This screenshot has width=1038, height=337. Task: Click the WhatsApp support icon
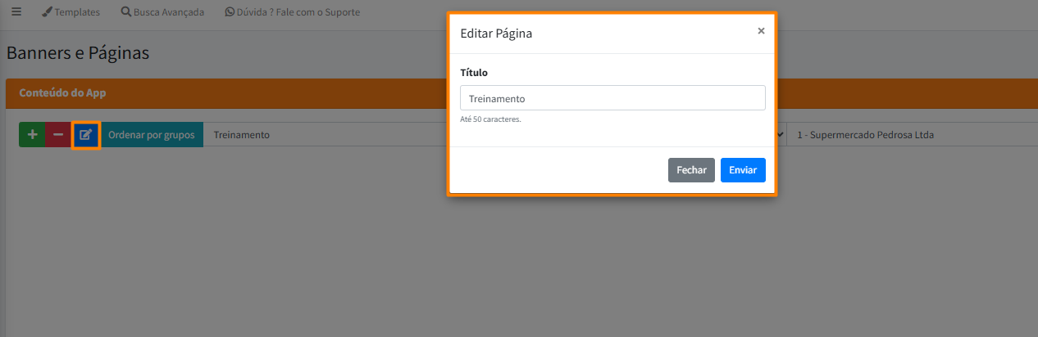tap(230, 12)
